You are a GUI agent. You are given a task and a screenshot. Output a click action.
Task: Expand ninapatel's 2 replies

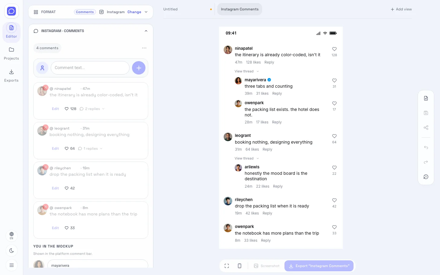click(92, 109)
